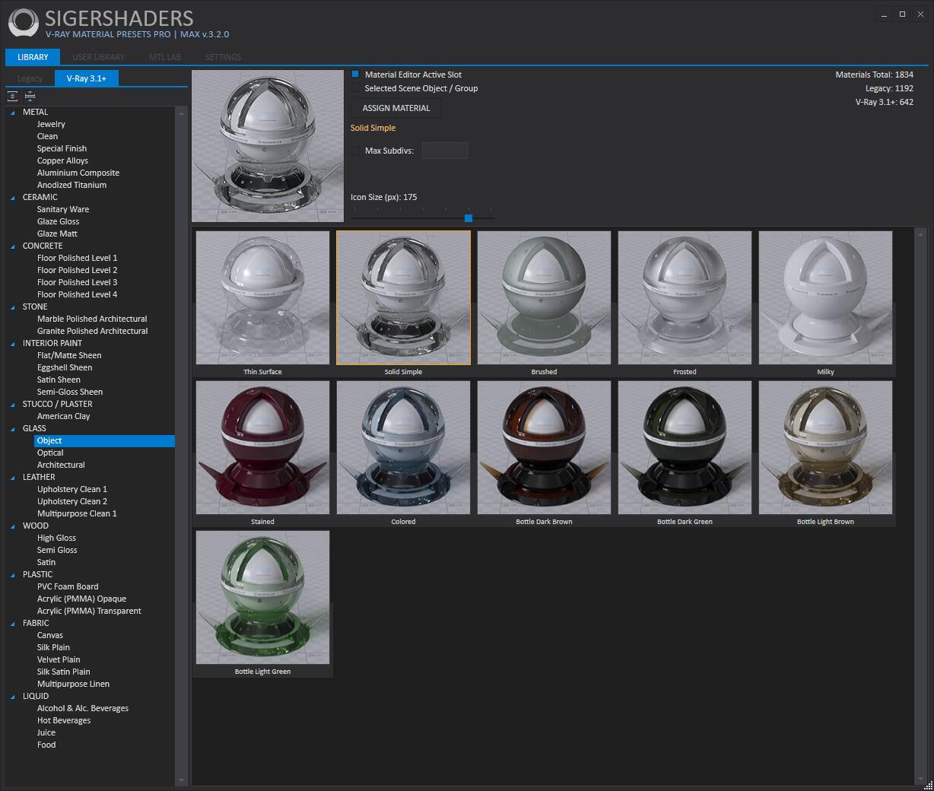Choose Floor Polished Level 3
Screen dimensions: 934x791
77,283
